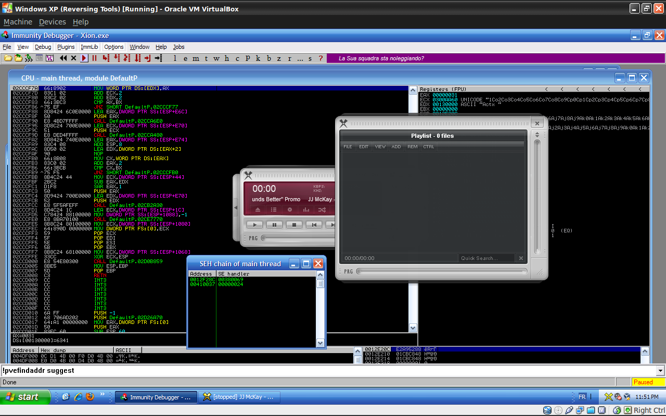Click CTRL in the Playlist window
The height and width of the screenshot is (416, 666).
[x=429, y=147]
